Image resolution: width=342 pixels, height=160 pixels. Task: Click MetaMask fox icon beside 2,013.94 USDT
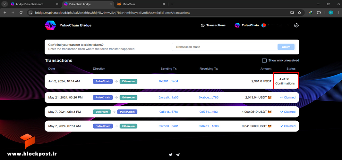click(x=270, y=98)
